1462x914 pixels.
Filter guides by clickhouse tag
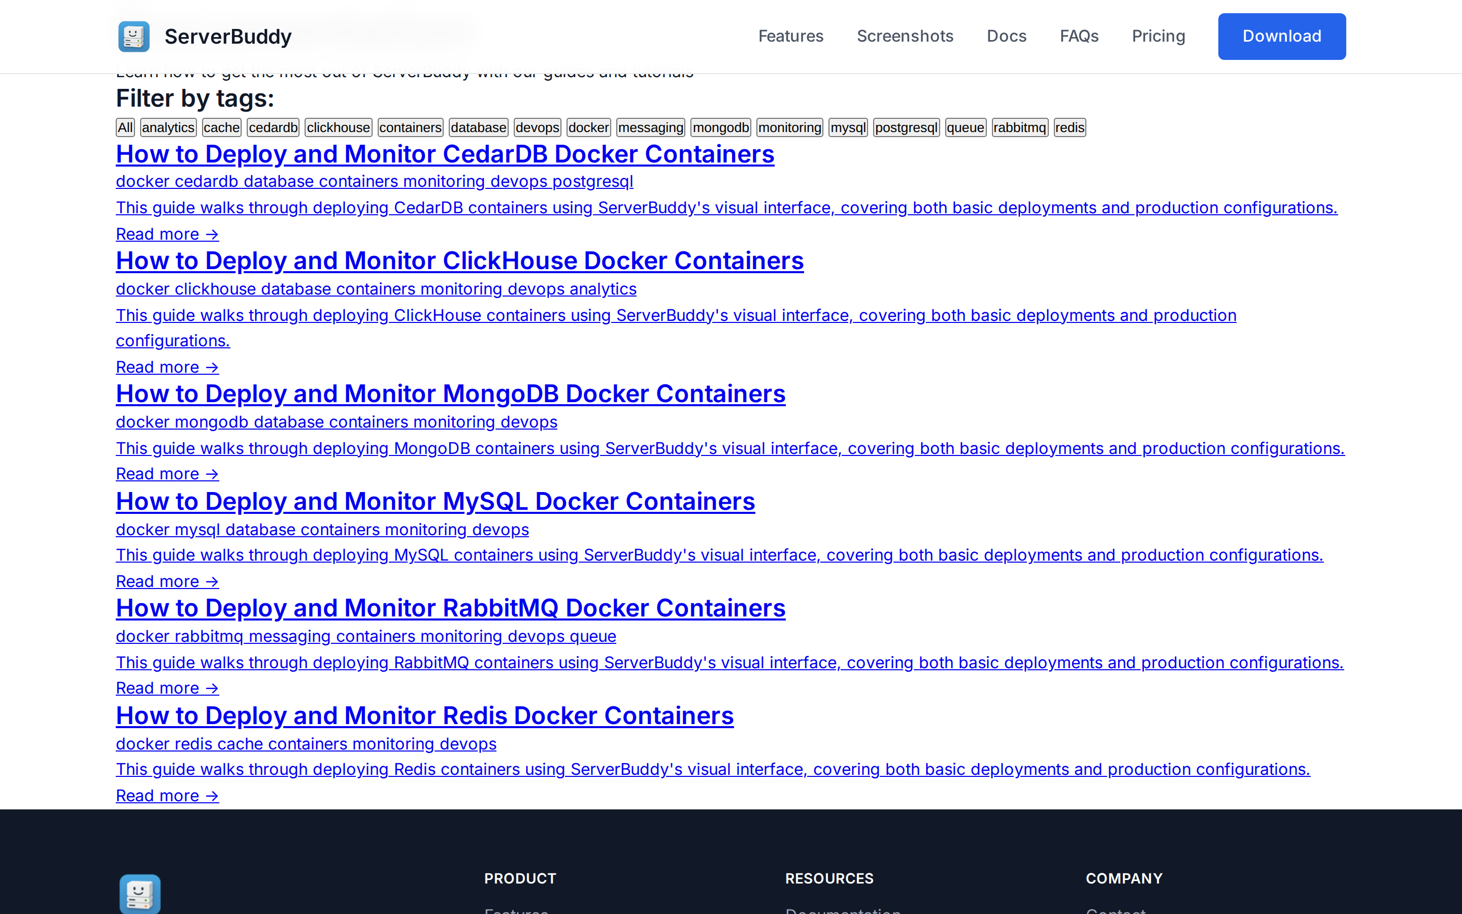click(x=338, y=127)
